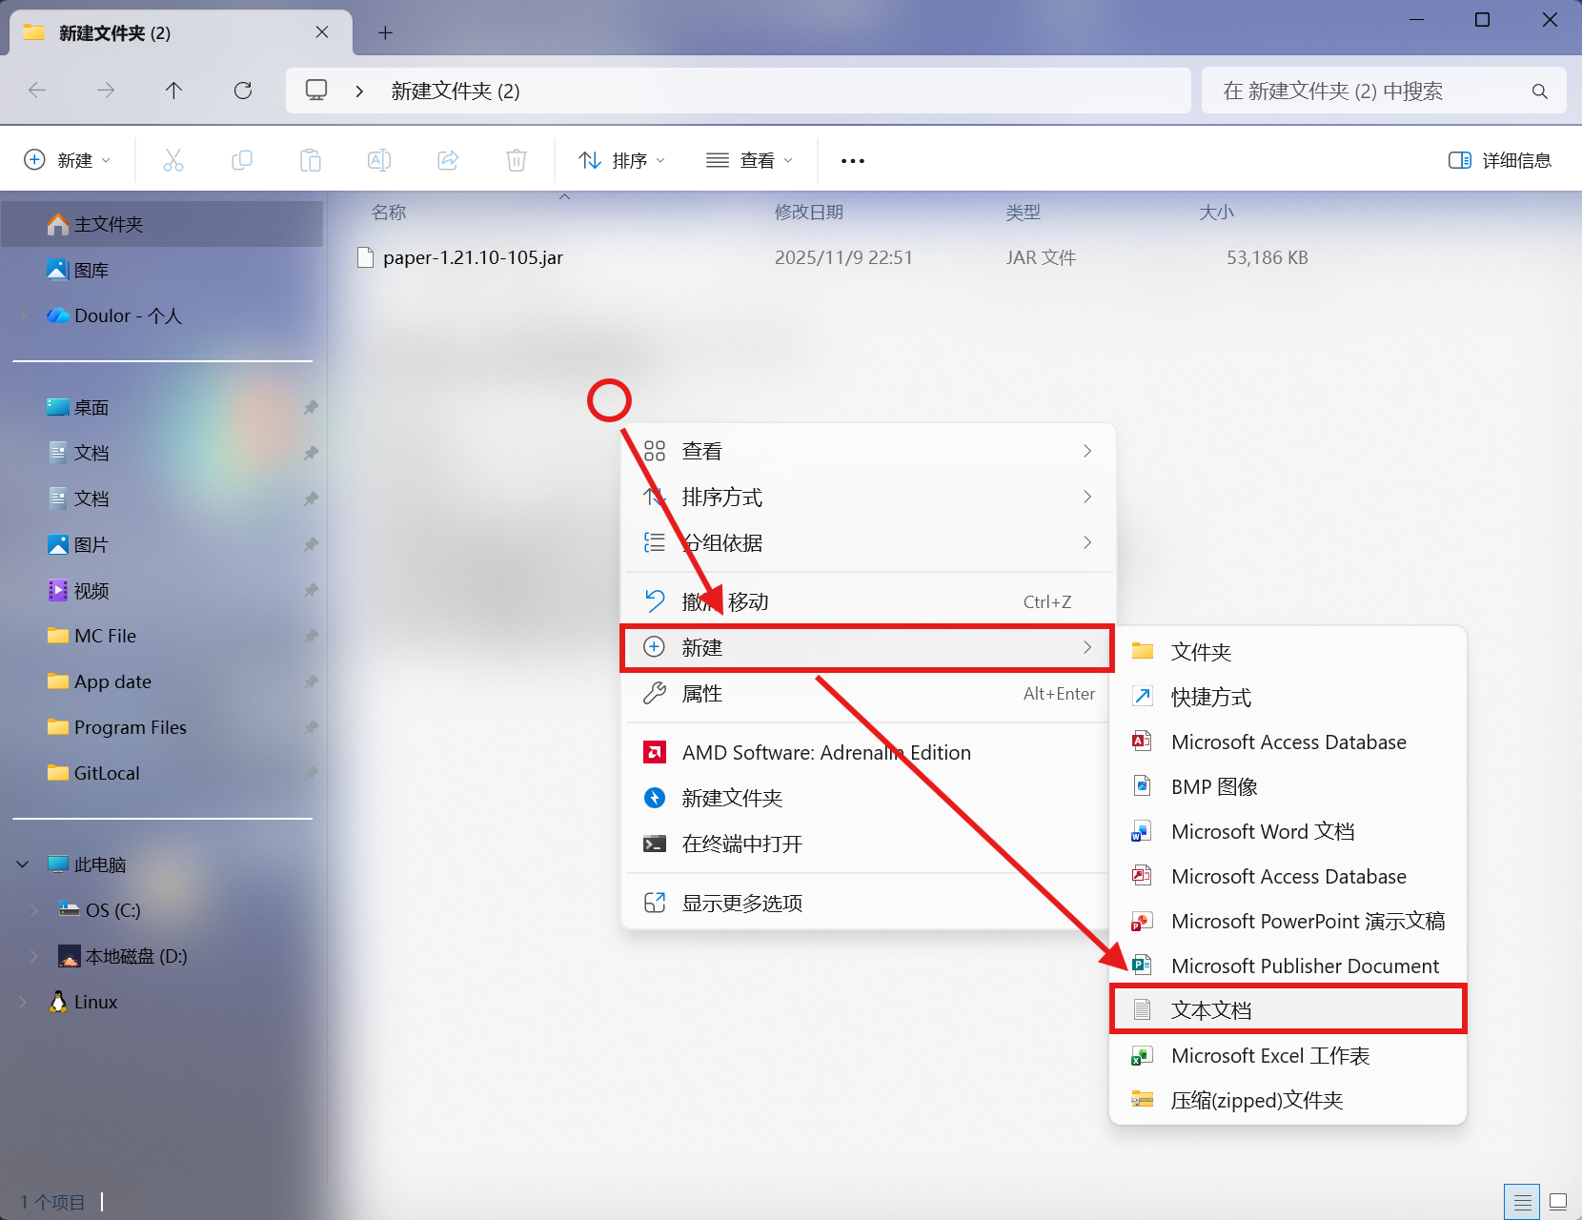Image resolution: width=1582 pixels, height=1220 pixels.
Task: Refresh the folder with the refresh icon
Action: coord(243,91)
